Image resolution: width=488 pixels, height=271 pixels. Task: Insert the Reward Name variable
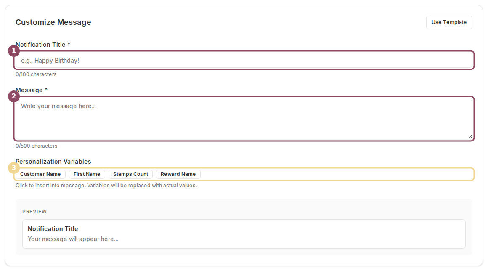[178, 174]
